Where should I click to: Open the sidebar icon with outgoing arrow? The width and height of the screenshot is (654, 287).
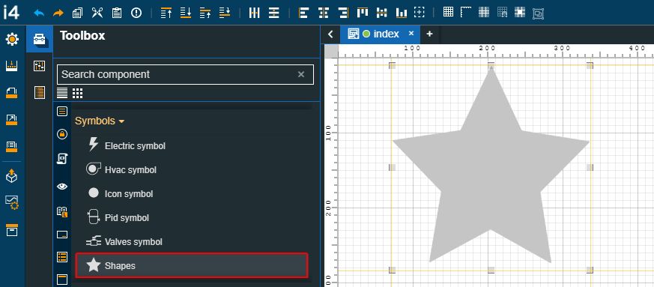click(x=12, y=120)
